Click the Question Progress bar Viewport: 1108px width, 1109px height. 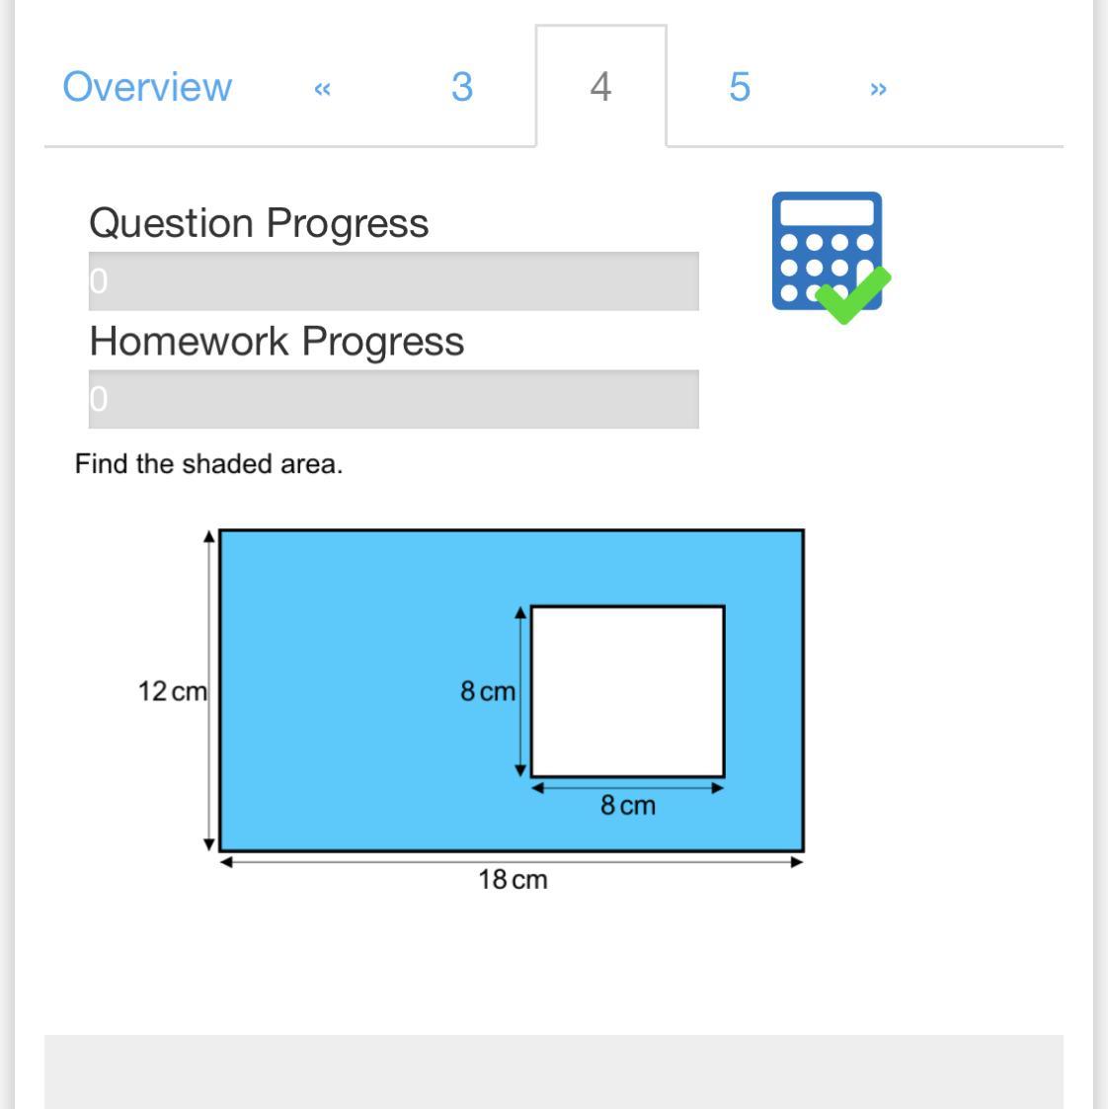click(x=394, y=280)
